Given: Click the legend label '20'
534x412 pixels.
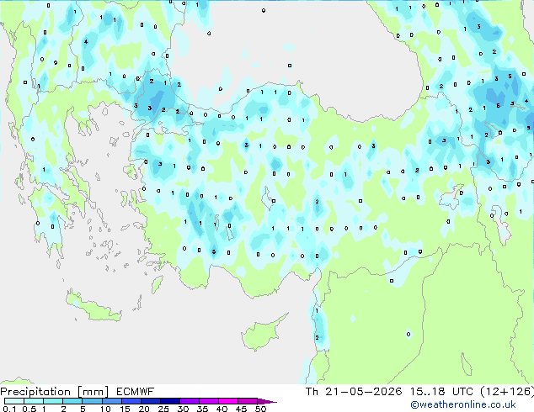Looking at the screenshot, I should click(144, 409).
